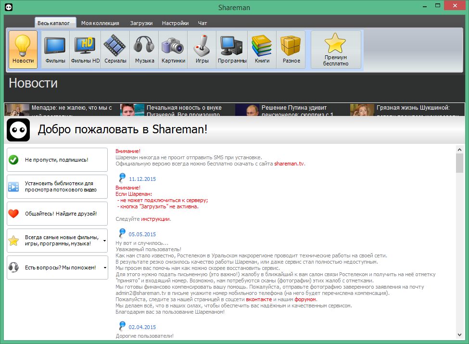Click scrollbar up arrow in news panel
The width and height of the screenshot is (469, 344).
tap(460, 149)
